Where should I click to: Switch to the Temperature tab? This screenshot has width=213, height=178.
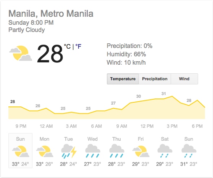tap(123, 79)
